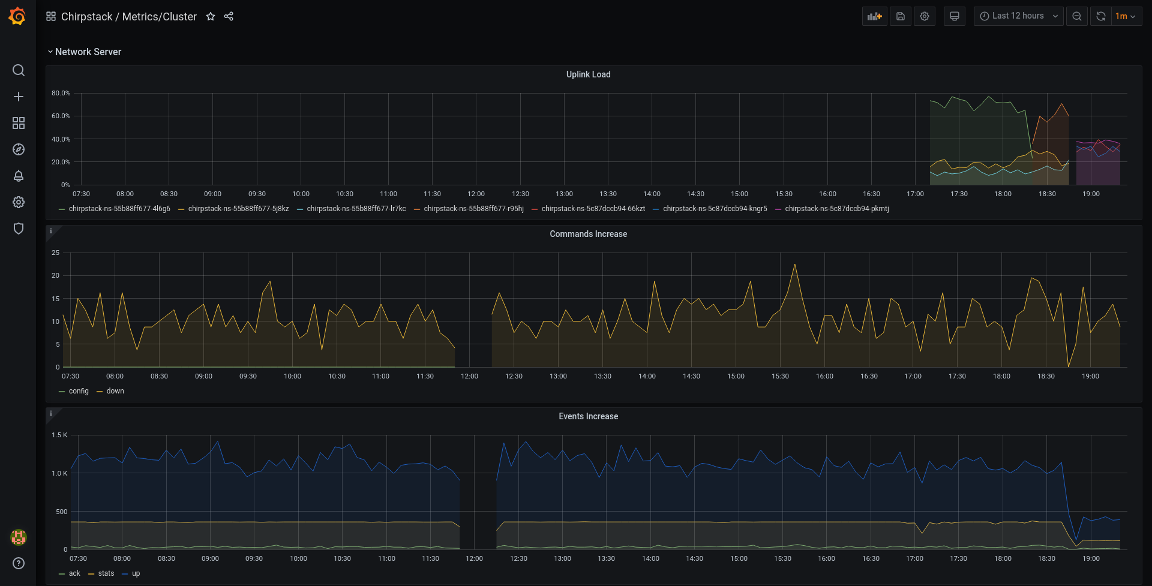Screen dimensions: 1152x586
Task: Open Explore via the compass icon
Action: 19,149
